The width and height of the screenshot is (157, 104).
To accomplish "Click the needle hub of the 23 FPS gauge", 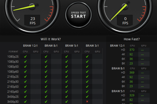I will tap(32, 6).
